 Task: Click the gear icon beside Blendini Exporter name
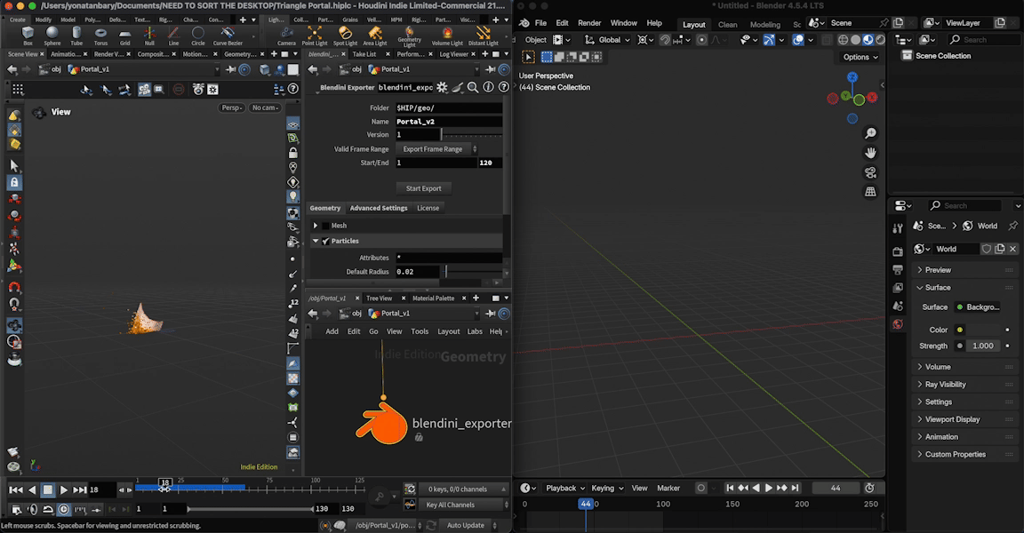[442, 87]
